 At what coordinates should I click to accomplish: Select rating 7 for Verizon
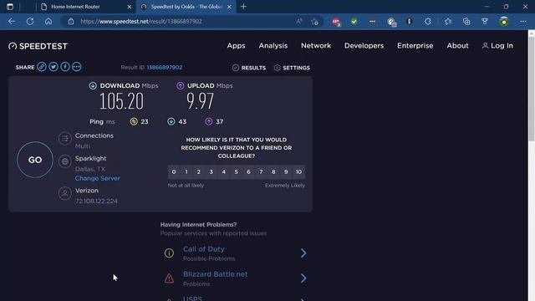[x=261, y=172]
